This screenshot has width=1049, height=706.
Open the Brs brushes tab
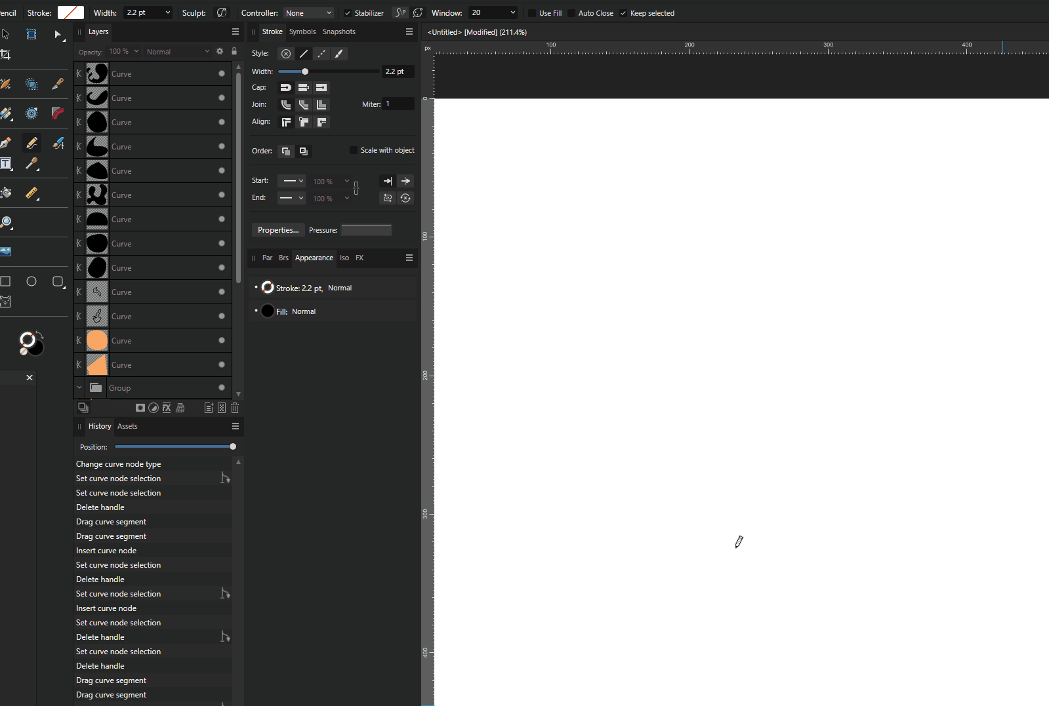coord(283,258)
